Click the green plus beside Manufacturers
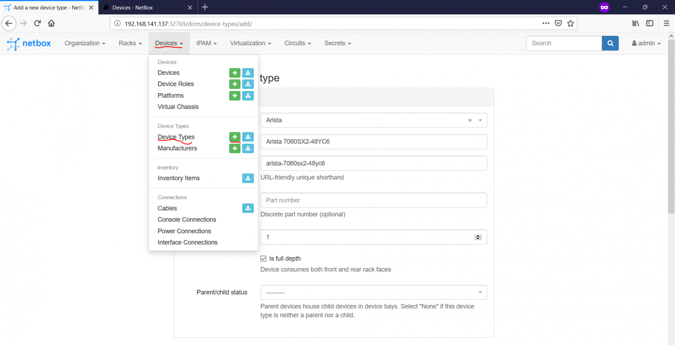This screenshot has height=345, width=675. (234, 148)
